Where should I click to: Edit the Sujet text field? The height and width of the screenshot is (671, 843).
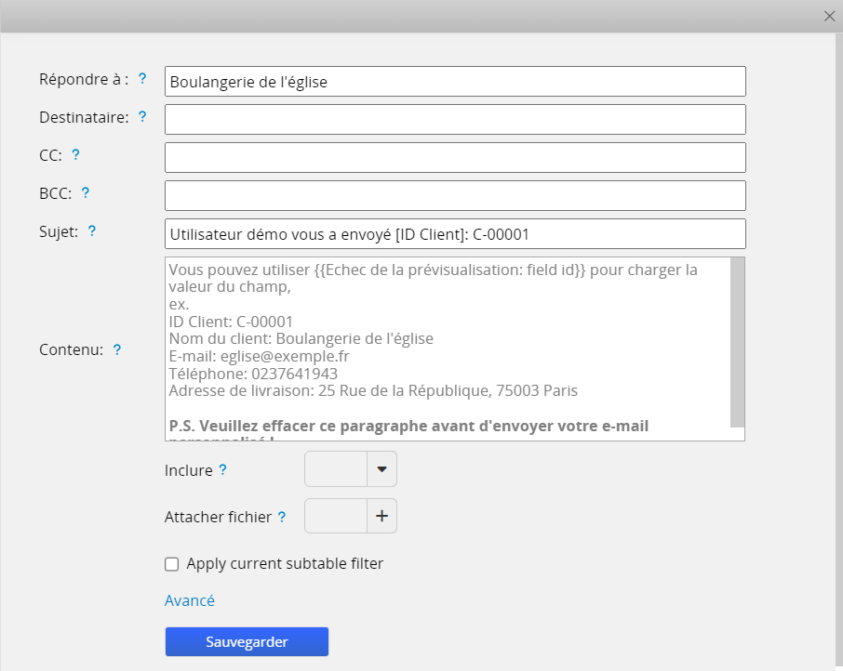click(x=455, y=234)
